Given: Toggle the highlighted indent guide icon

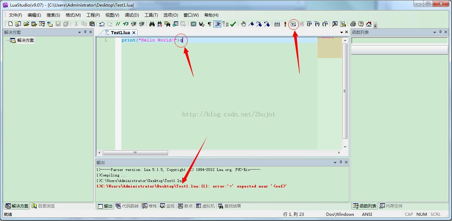Looking at the screenshot, I should [x=218, y=24].
